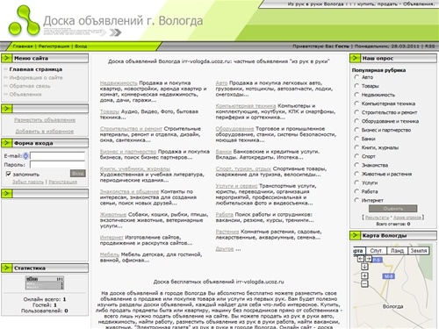Click the green arrow beside Наш опрос
439x329 pixels.
point(355,58)
